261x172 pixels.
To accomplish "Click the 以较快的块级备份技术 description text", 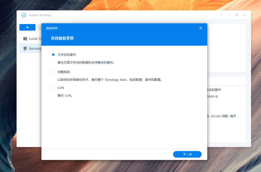I will [x=110, y=80].
